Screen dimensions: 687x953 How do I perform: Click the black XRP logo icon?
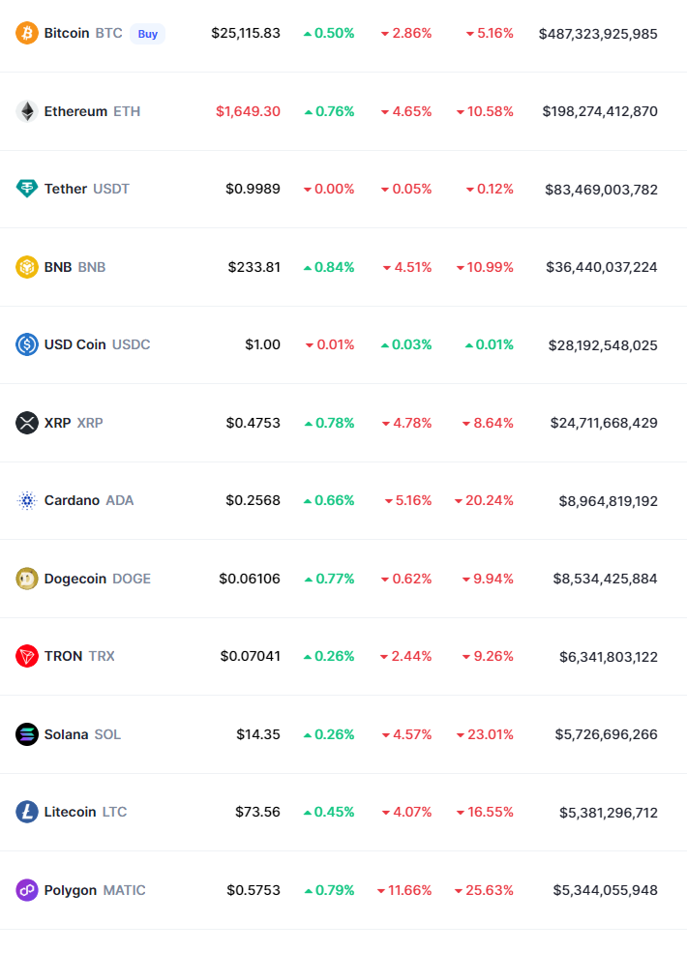click(x=27, y=423)
